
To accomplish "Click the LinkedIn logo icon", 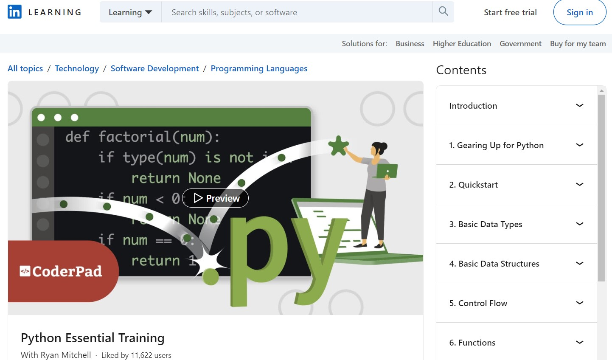I will tap(14, 12).
